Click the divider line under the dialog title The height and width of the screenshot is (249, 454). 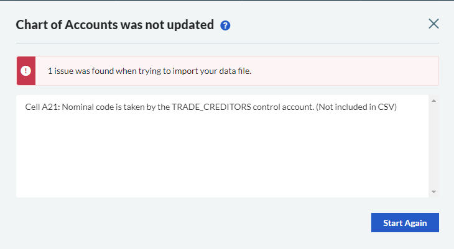(x=227, y=43)
